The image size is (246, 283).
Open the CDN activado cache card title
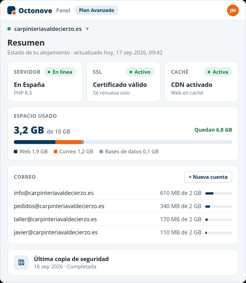[192, 85]
